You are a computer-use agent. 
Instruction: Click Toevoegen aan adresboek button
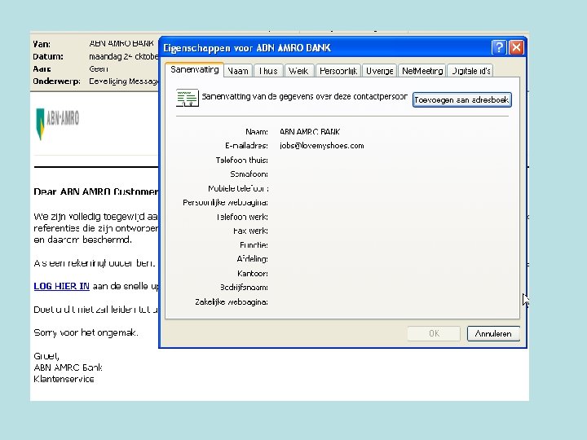(462, 100)
